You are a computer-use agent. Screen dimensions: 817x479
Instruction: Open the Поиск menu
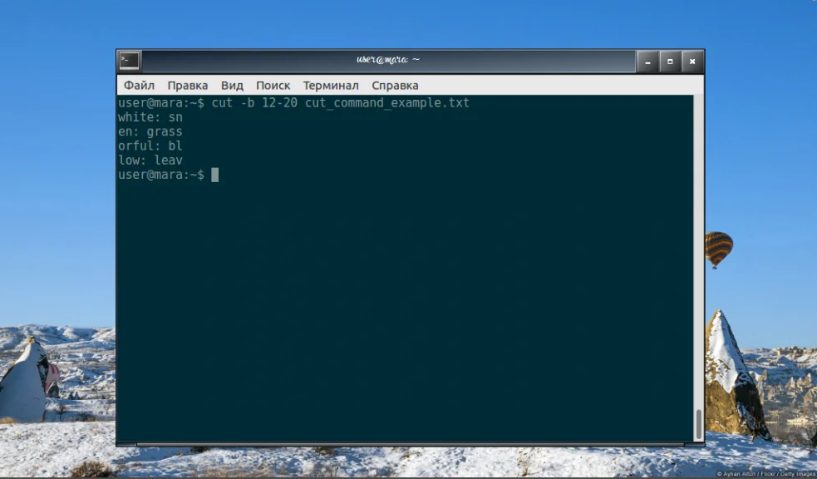pyautogui.click(x=273, y=86)
